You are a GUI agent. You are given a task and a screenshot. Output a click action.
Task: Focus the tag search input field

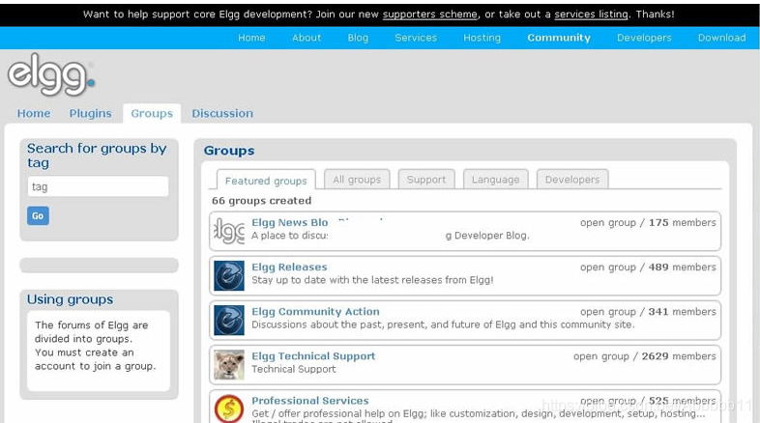pos(98,186)
